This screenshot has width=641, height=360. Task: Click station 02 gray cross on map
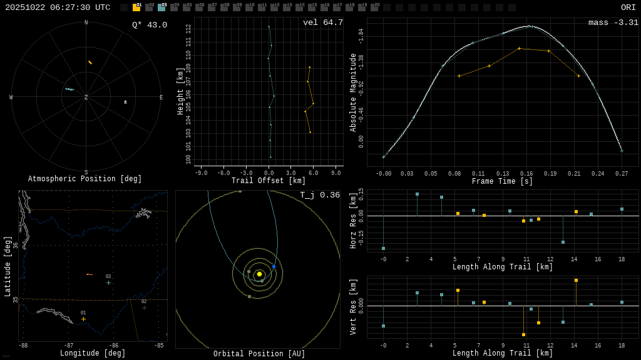point(144,307)
